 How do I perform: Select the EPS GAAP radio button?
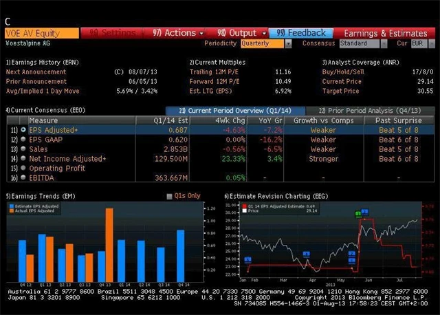[23, 139]
